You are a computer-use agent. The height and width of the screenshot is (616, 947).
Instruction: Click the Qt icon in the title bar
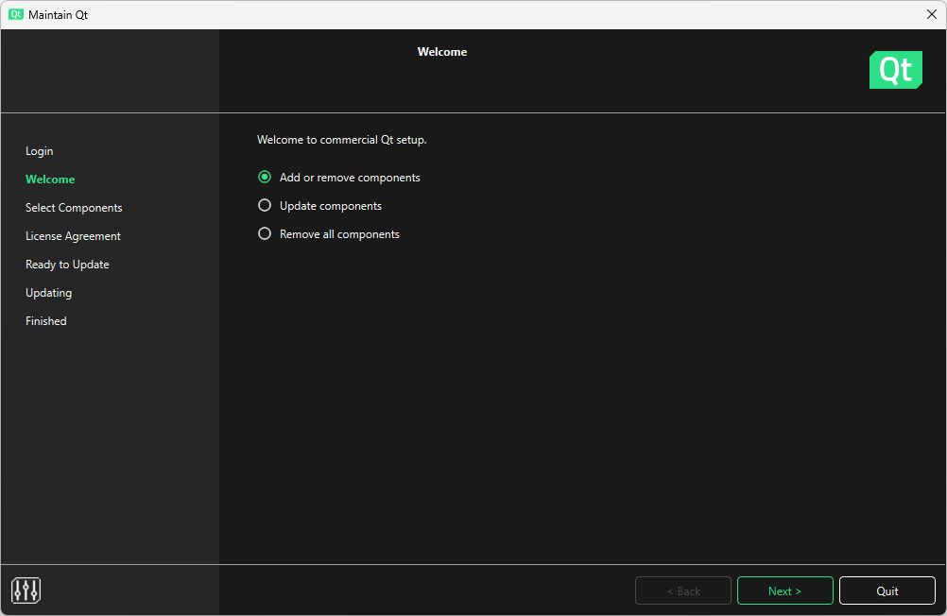[13, 14]
